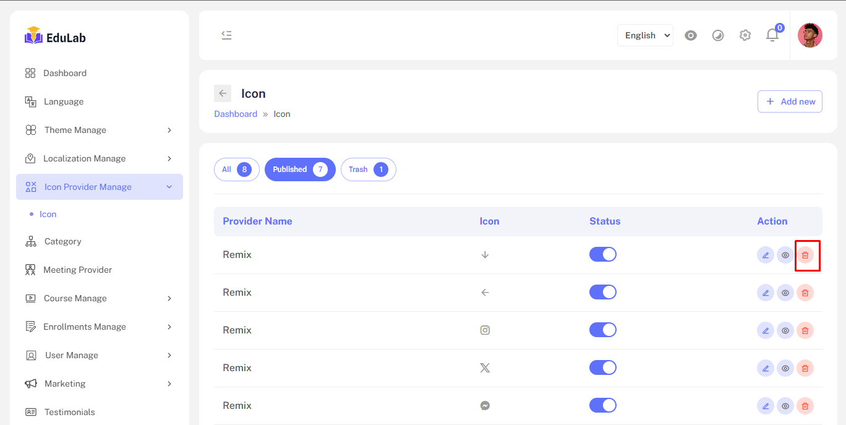The image size is (846, 425).
Task: Click the Dashboard breadcrumb link
Action: [236, 114]
